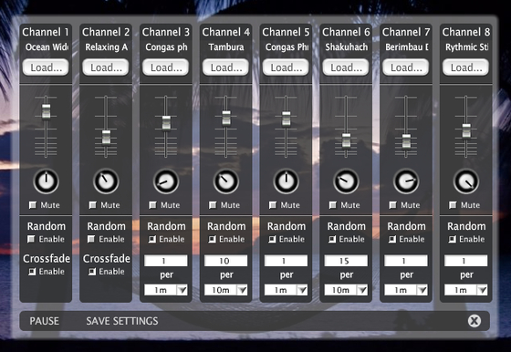This screenshot has width=511, height=352.
Task: Open Channel 8 period dropdown
Action: click(466, 290)
